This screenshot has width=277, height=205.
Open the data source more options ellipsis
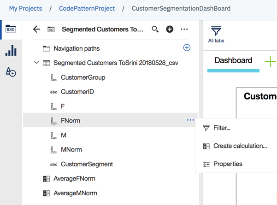[x=184, y=29]
